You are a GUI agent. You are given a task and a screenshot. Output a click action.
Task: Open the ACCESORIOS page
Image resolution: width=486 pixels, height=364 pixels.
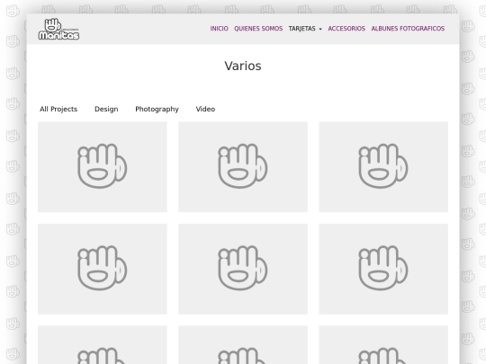[346, 29]
